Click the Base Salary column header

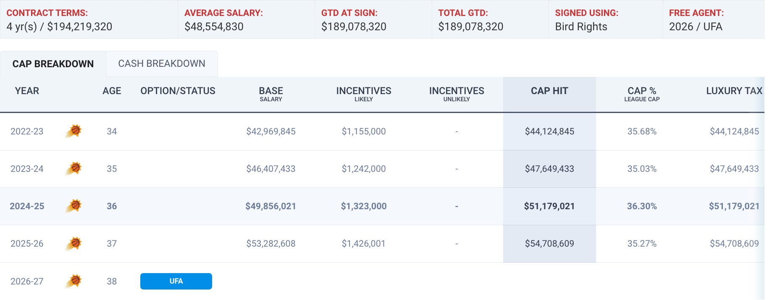tap(271, 94)
